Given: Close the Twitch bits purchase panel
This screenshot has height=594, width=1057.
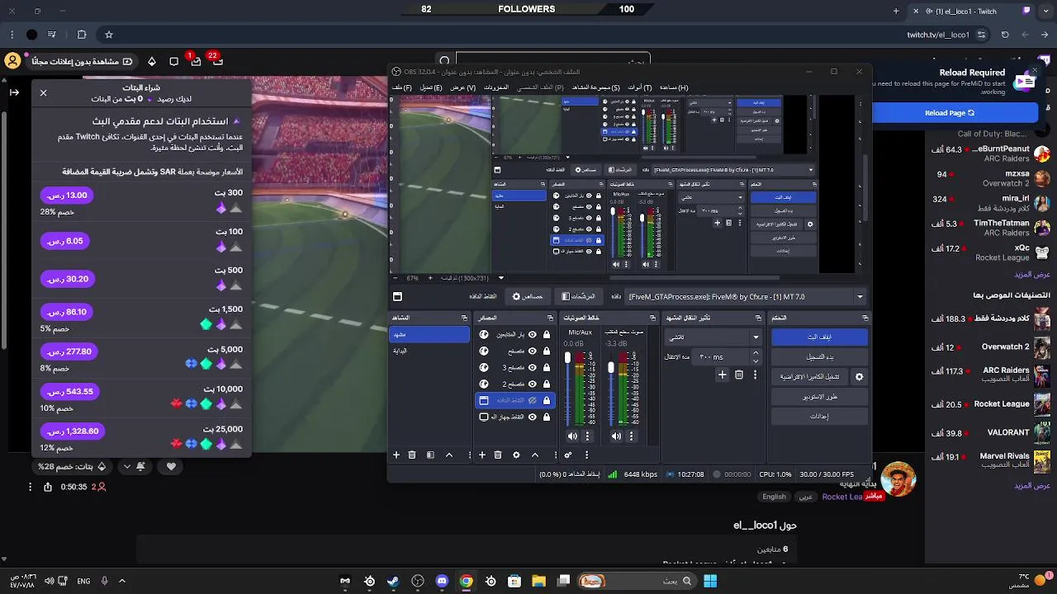Looking at the screenshot, I should point(44,92).
